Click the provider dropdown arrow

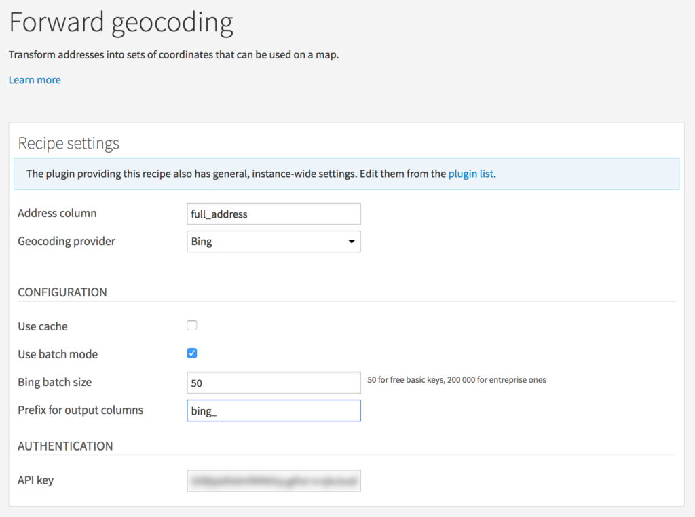[352, 242]
